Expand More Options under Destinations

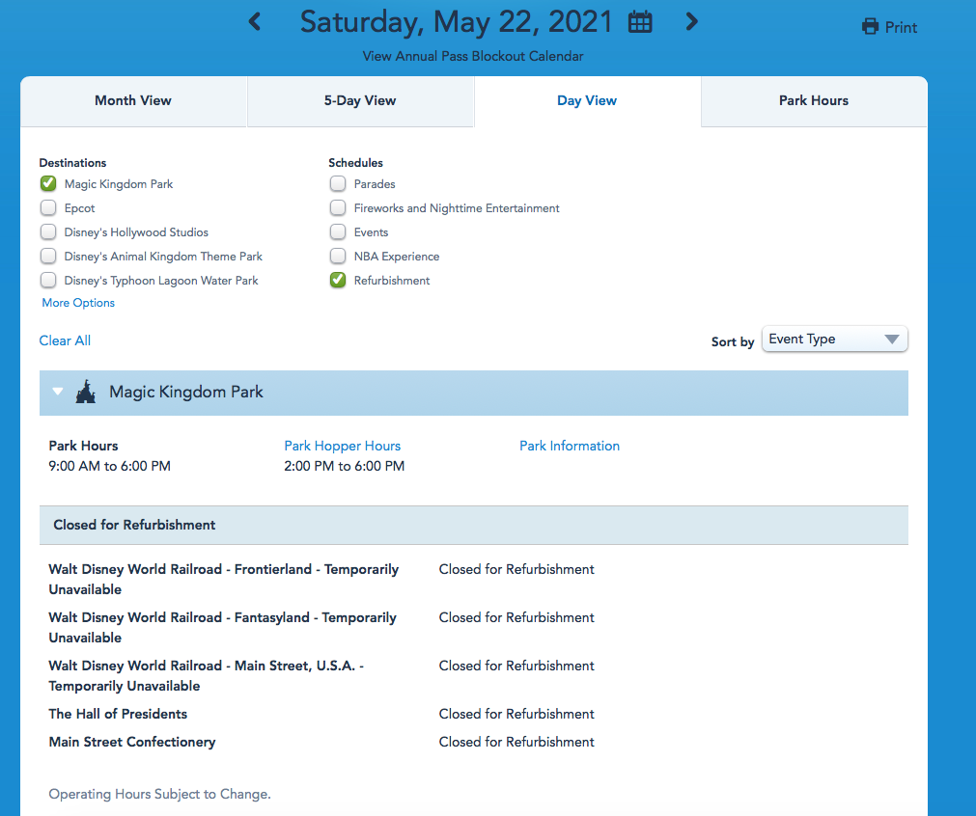(78, 303)
